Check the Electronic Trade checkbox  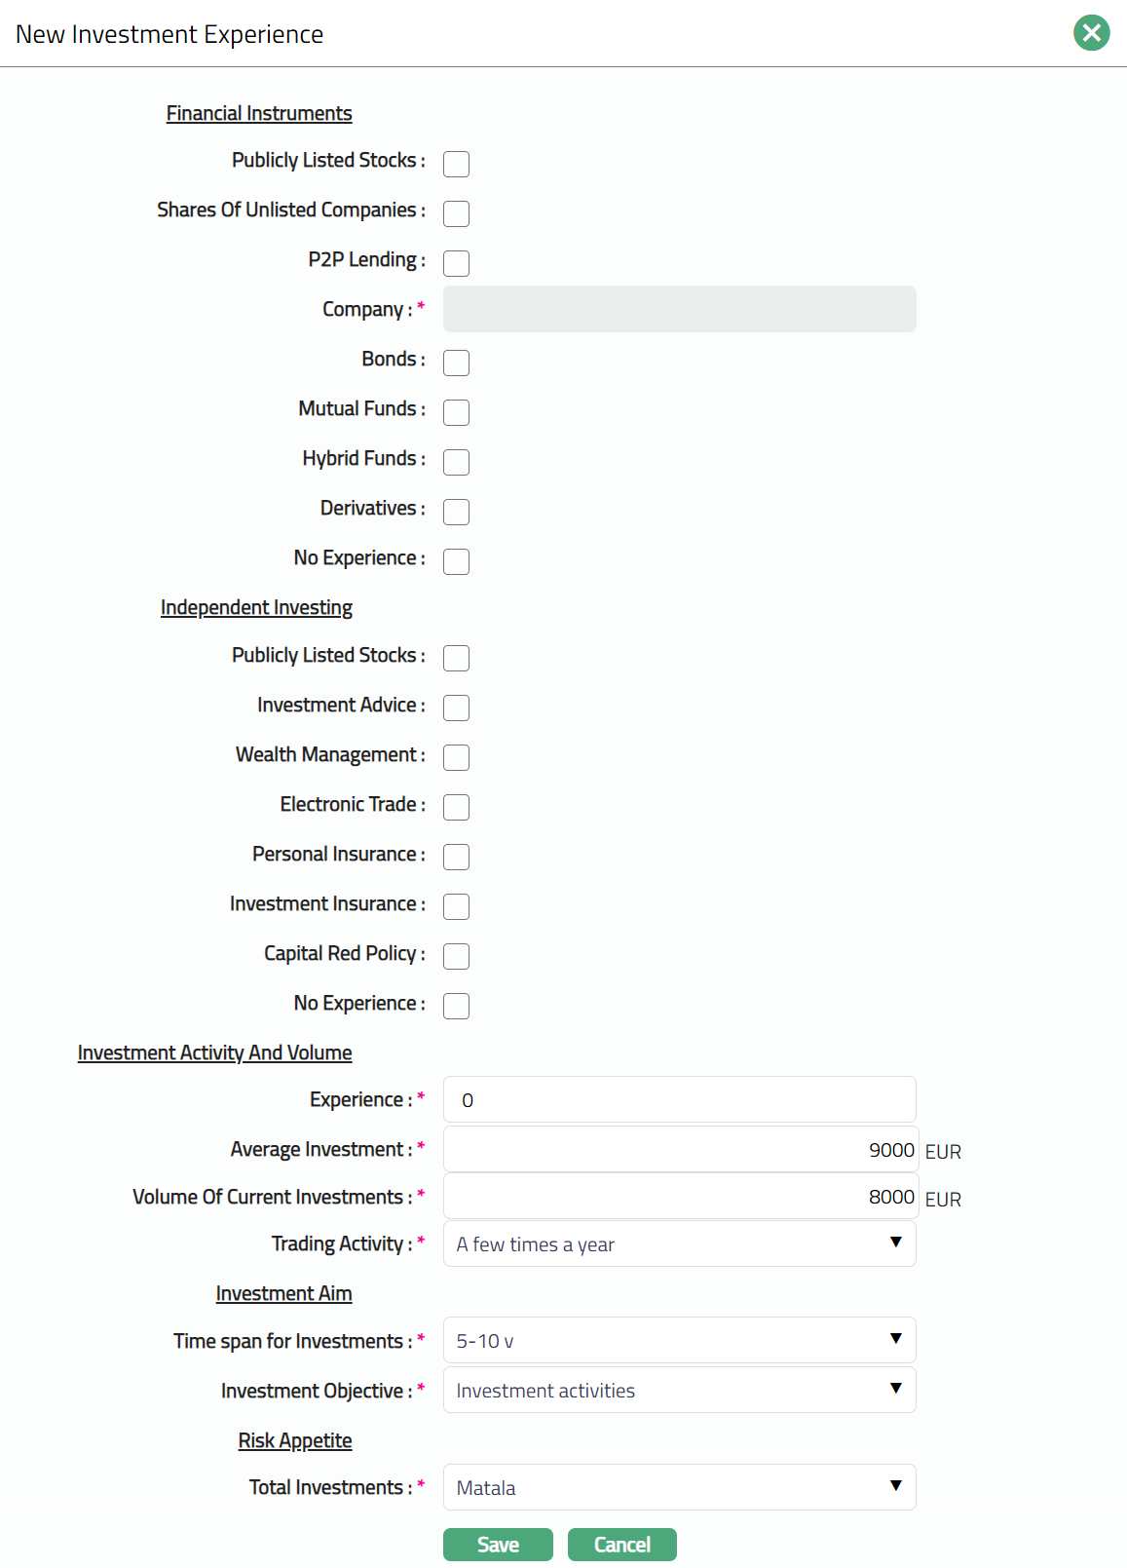point(456,807)
